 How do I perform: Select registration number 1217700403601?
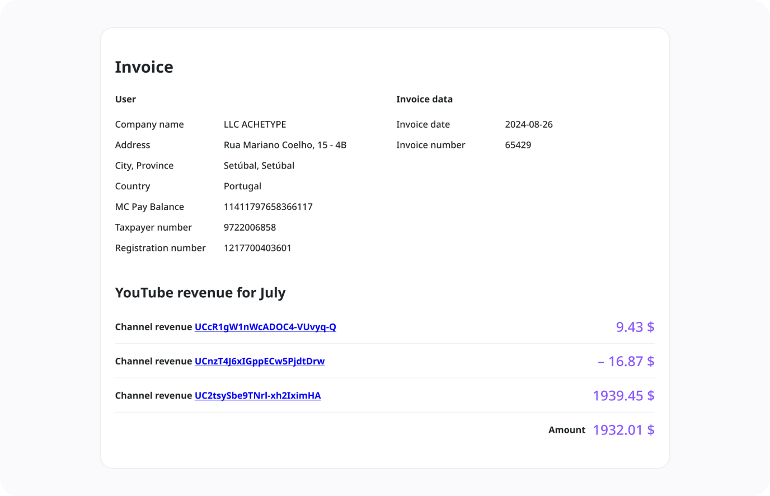point(257,248)
